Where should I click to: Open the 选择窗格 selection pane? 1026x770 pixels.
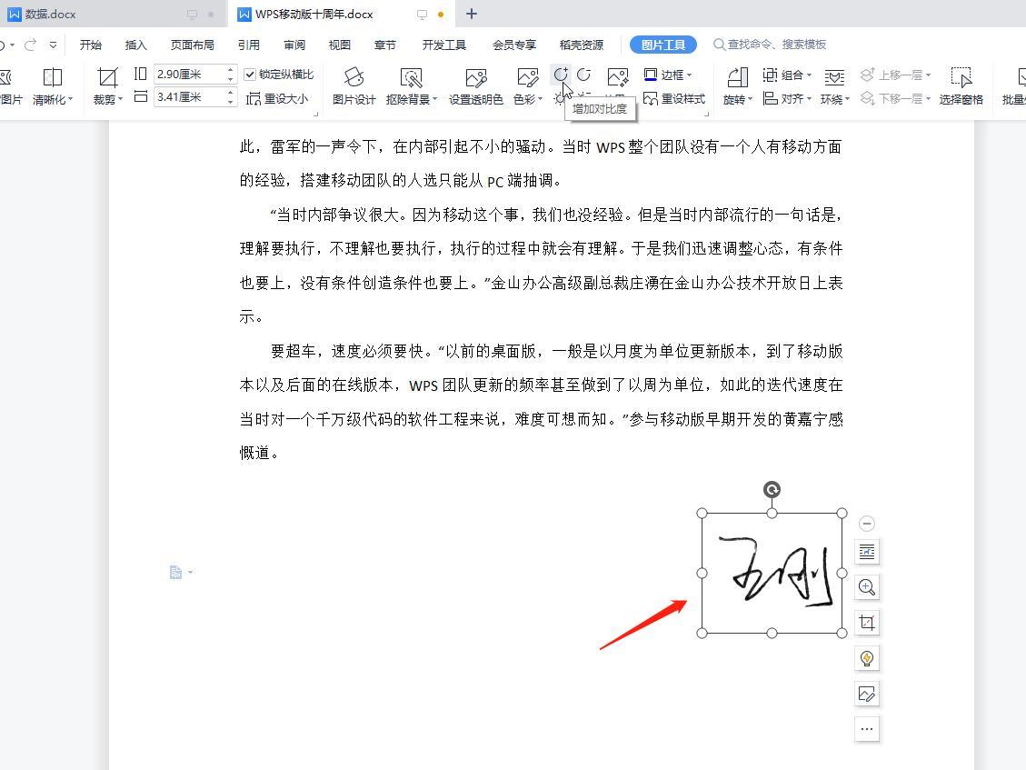[961, 86]
